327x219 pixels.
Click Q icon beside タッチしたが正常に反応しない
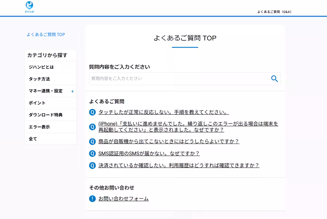(92, 112)
